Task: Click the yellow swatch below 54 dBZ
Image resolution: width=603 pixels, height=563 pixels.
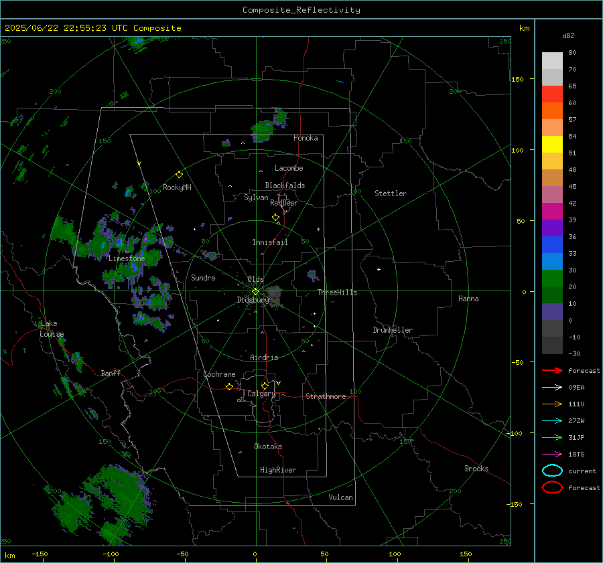Action: (x=552, y=145)
